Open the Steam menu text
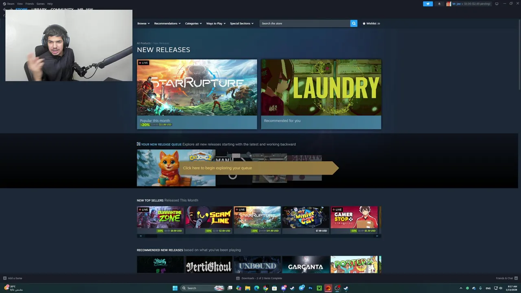Image resolution: width=521 pixels, height=293 pixels. (x=11, y=4)
